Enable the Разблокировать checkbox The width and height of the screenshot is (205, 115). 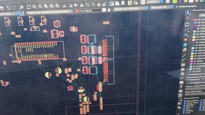point(177,6)
